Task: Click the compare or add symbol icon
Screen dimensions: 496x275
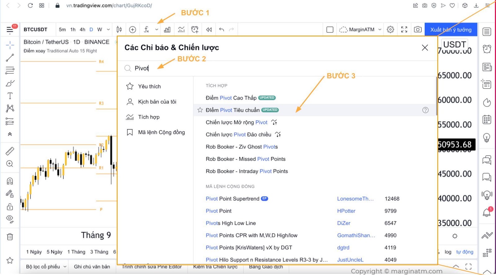Action: point(132,29)
